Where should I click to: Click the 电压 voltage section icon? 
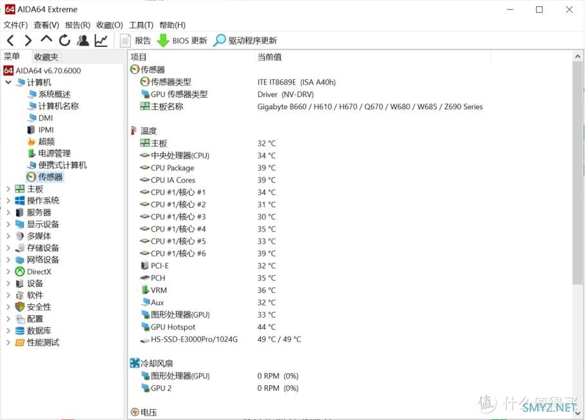135,412
